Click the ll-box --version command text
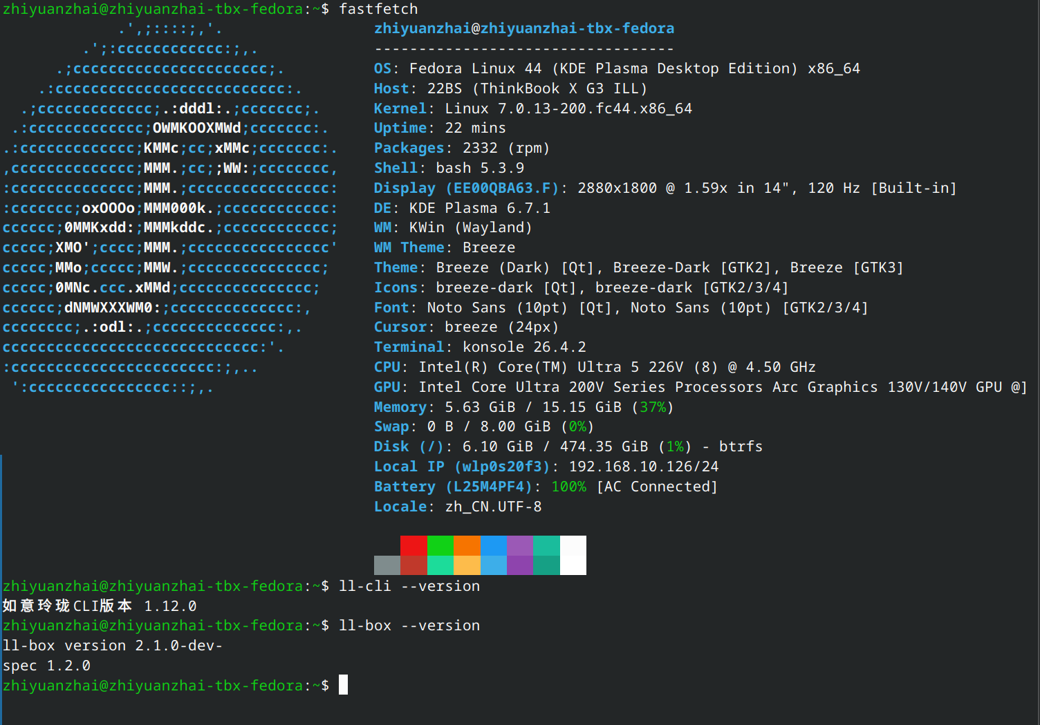 [x=409, y=625]
